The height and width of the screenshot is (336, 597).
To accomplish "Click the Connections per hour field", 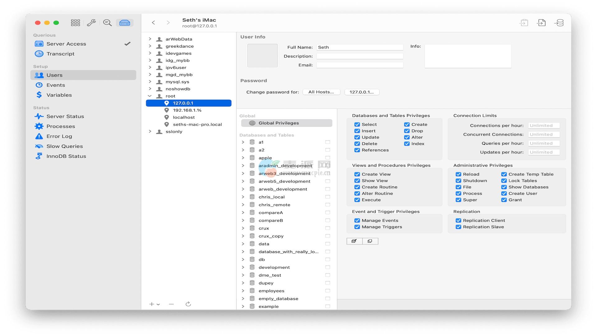I will [x=544, y=126].
